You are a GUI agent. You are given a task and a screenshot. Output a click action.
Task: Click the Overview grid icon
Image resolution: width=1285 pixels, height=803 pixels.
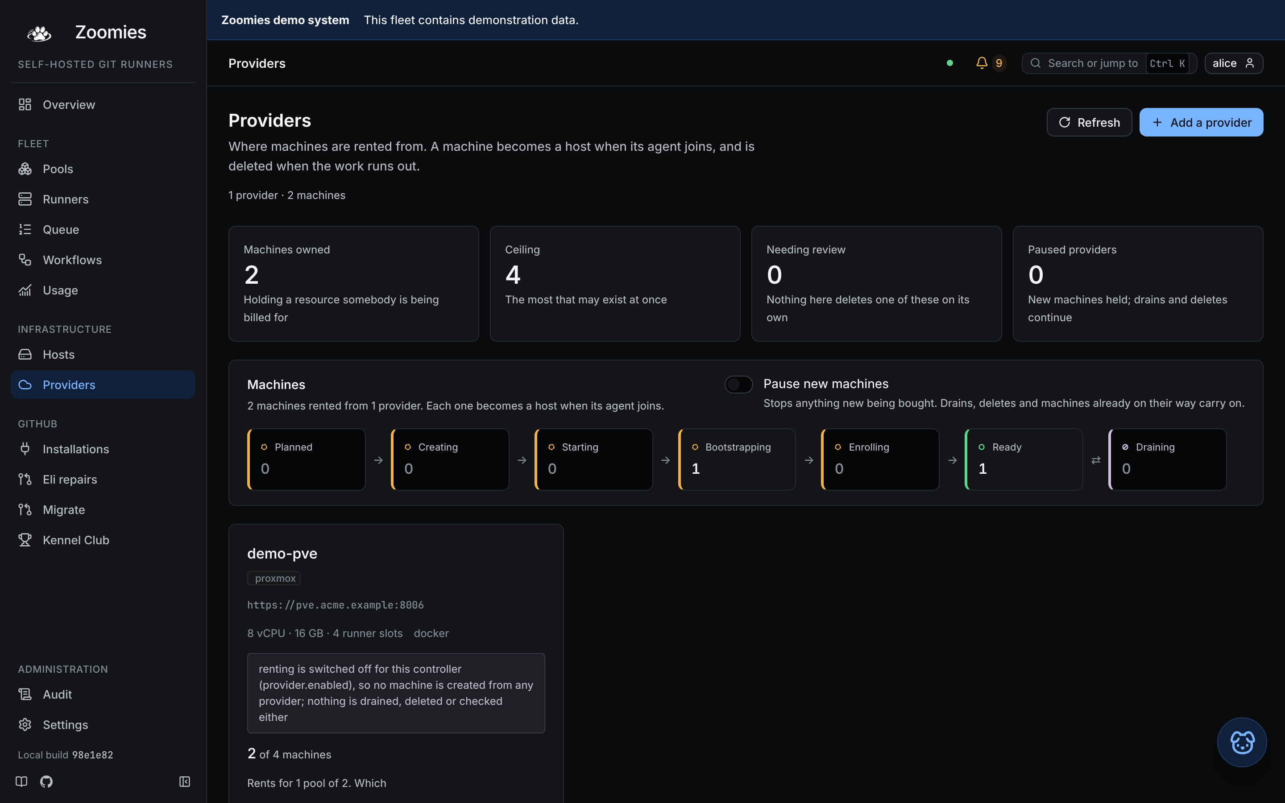(x=25, y=105)
